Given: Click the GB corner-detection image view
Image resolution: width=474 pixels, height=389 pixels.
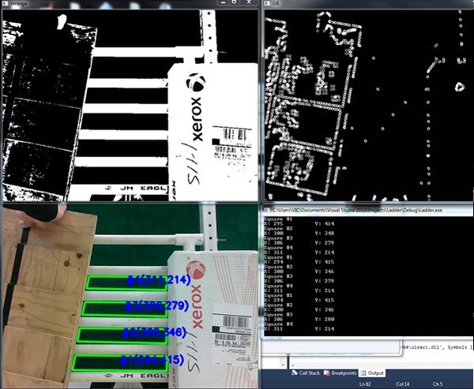Looking at the screenshot, I should 368,106.
